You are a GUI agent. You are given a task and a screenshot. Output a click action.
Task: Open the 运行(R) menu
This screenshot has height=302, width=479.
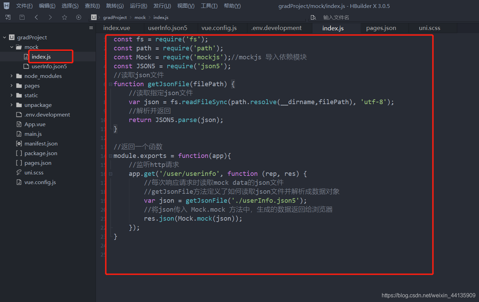click(138, 6)
